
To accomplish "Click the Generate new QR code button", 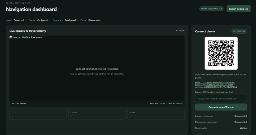I will [221, 107].
